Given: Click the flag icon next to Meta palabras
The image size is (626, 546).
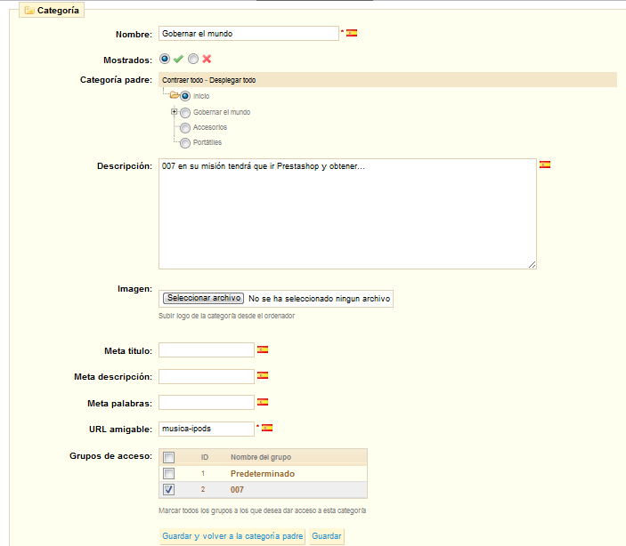Looking at the screenshot, I should tap(263, 402).
